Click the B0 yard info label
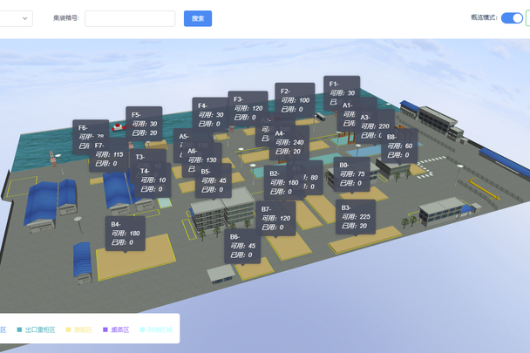The image size is (530, 353). click(351, 173)
